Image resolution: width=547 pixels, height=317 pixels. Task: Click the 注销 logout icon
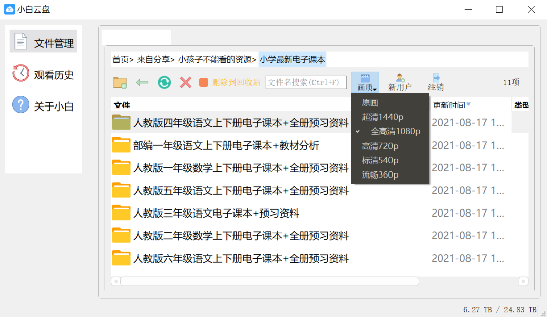tap(436, 83)
